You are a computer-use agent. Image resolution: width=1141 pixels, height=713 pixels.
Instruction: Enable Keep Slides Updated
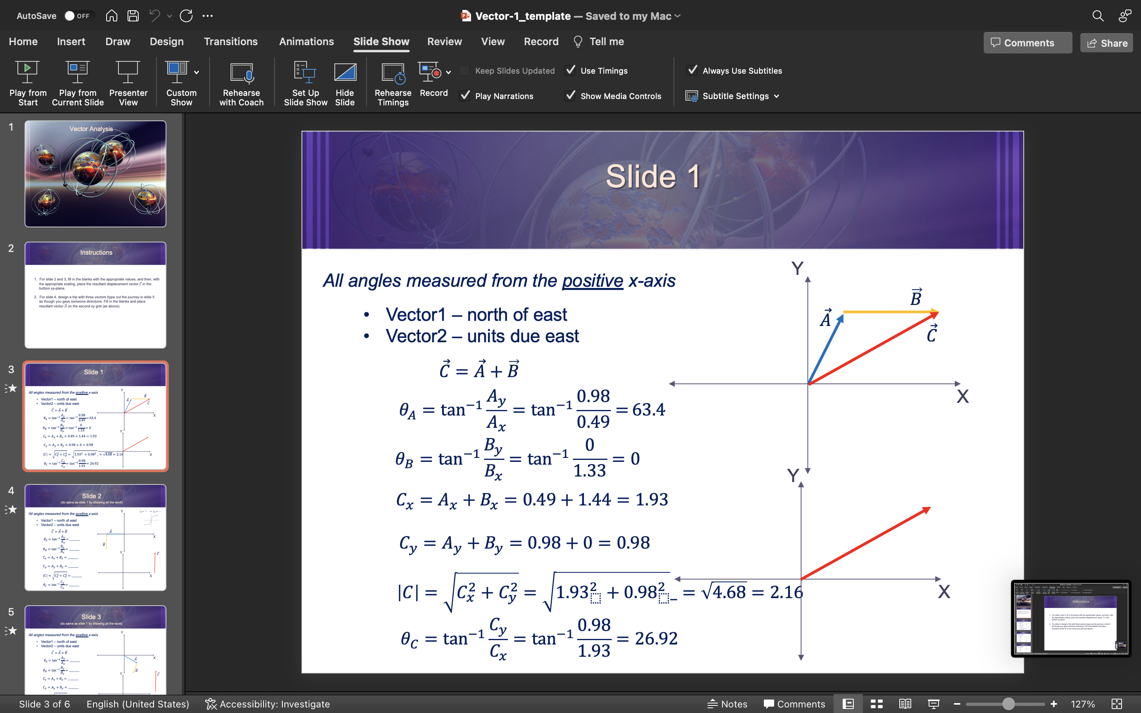(464, 70)
